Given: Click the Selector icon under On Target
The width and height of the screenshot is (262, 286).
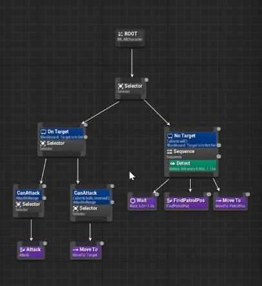Looking at the screenshot, I should 43,143.
